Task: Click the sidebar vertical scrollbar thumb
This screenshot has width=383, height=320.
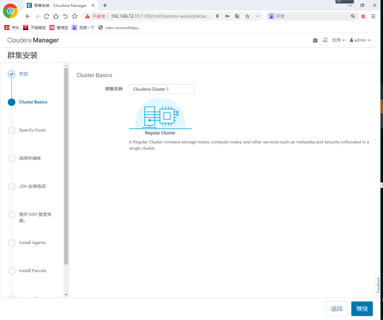Action: 66,166
